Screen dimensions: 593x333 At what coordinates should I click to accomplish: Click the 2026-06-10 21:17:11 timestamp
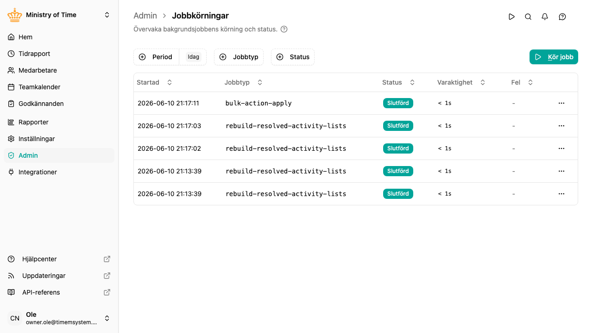coord(168,103)
